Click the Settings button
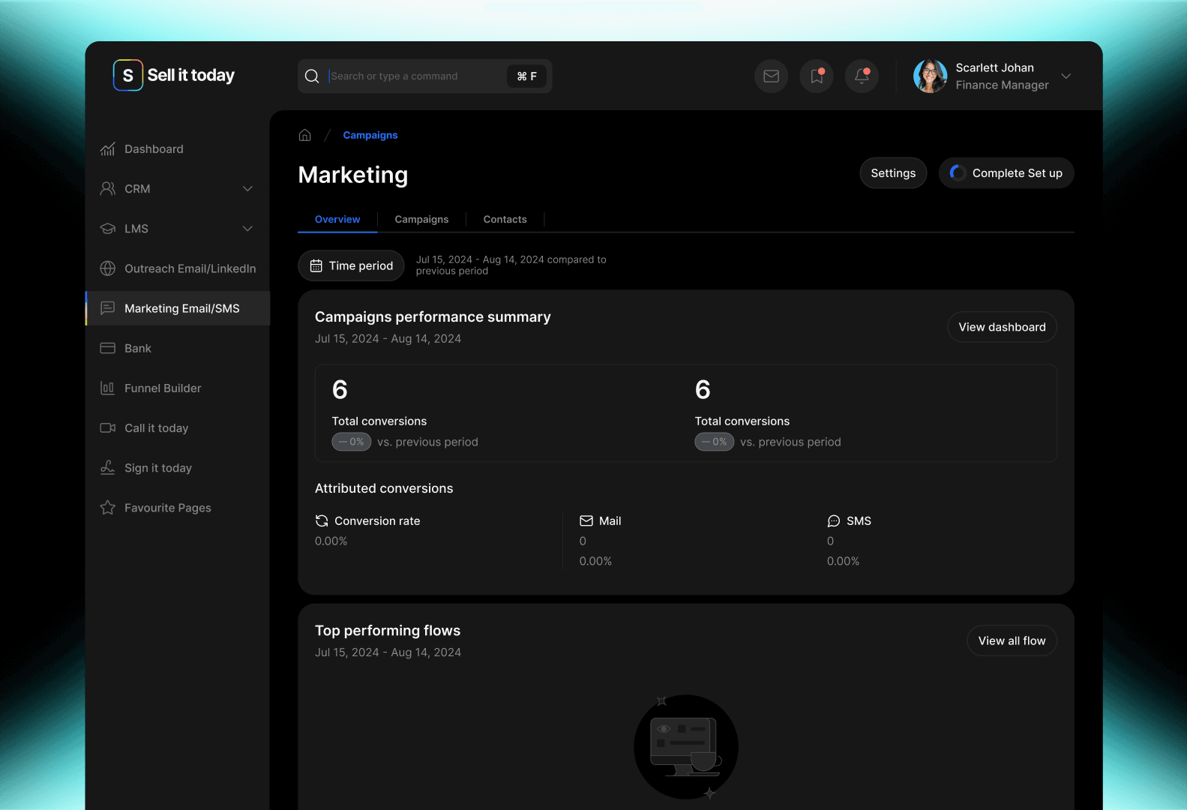 [x=893, y=173]
